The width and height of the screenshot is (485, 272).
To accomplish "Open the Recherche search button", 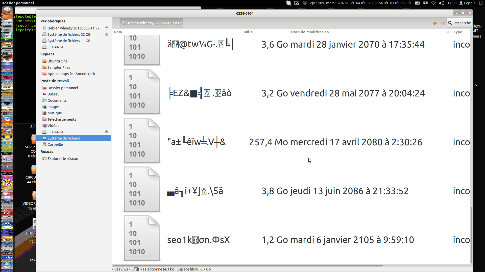I will (x=459, y=23).
